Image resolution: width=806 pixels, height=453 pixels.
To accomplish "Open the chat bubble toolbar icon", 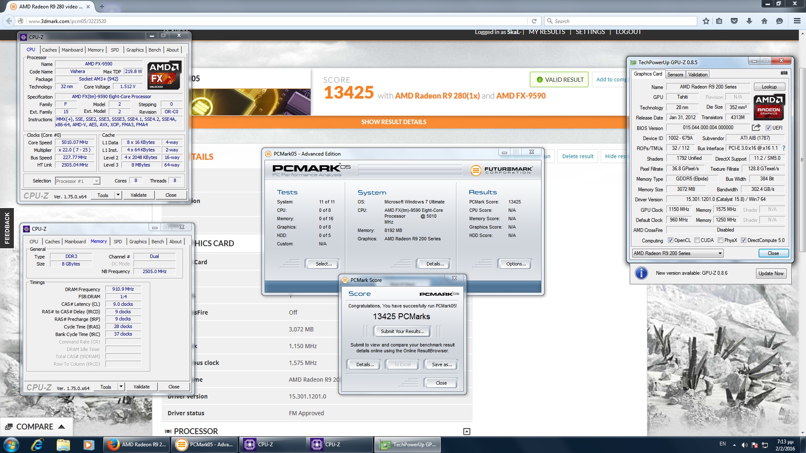I will [780, 21].
